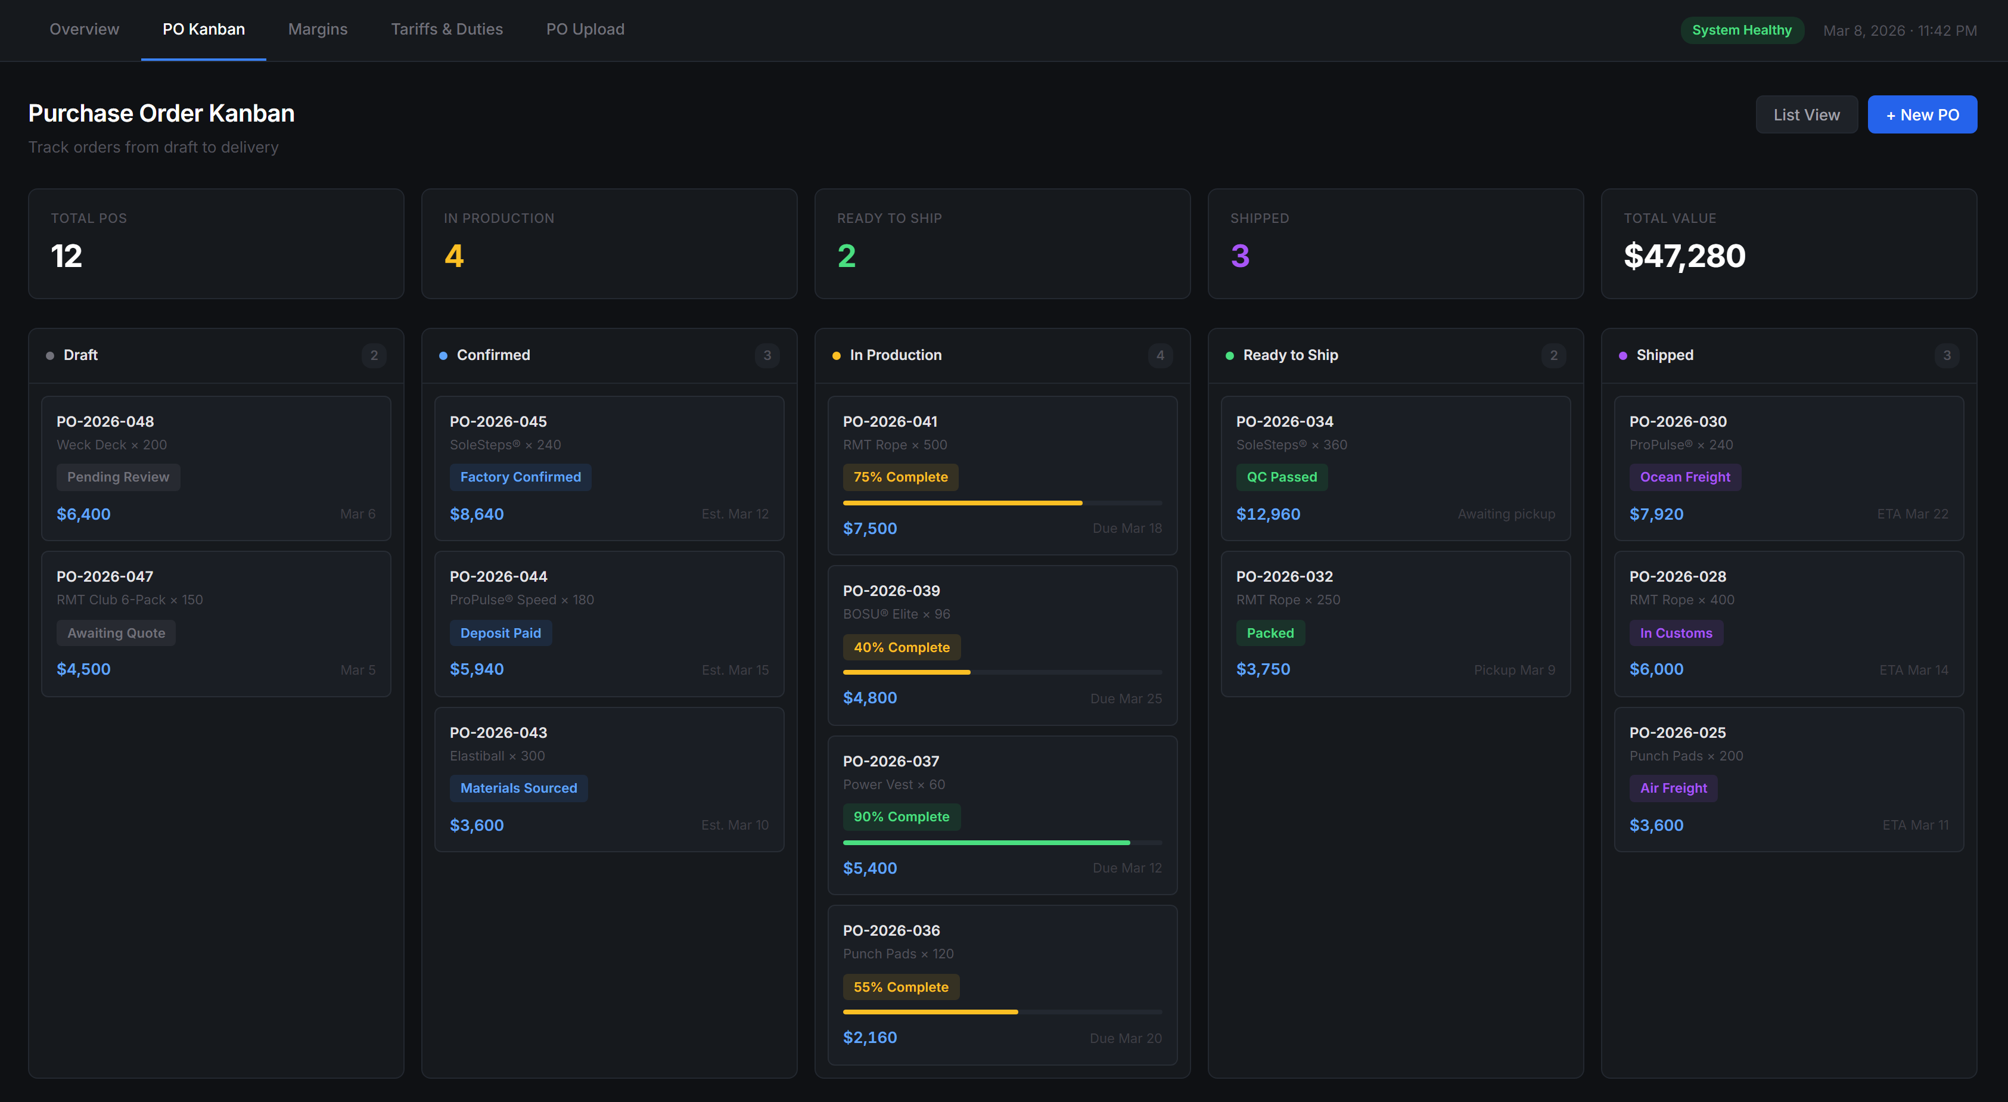Screen dimensions: 2008x1102
Task: Click the In Customs status tag
Action: pyautogui.click(x=1675, y=632)
